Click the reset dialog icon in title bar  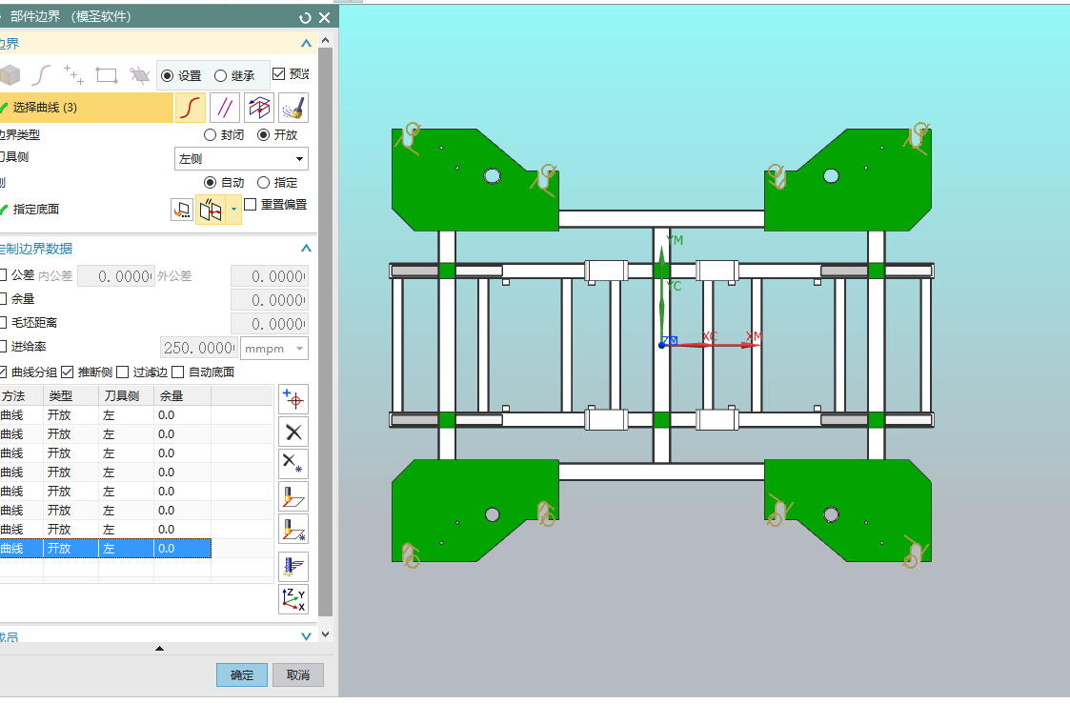[305, 18]
